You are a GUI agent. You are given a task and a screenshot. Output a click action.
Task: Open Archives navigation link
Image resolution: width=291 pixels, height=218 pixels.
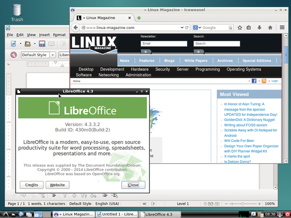pos(225,61)
